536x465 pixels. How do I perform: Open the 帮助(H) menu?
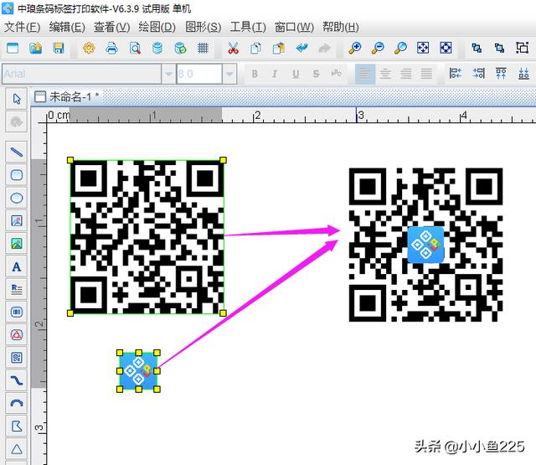339,27
